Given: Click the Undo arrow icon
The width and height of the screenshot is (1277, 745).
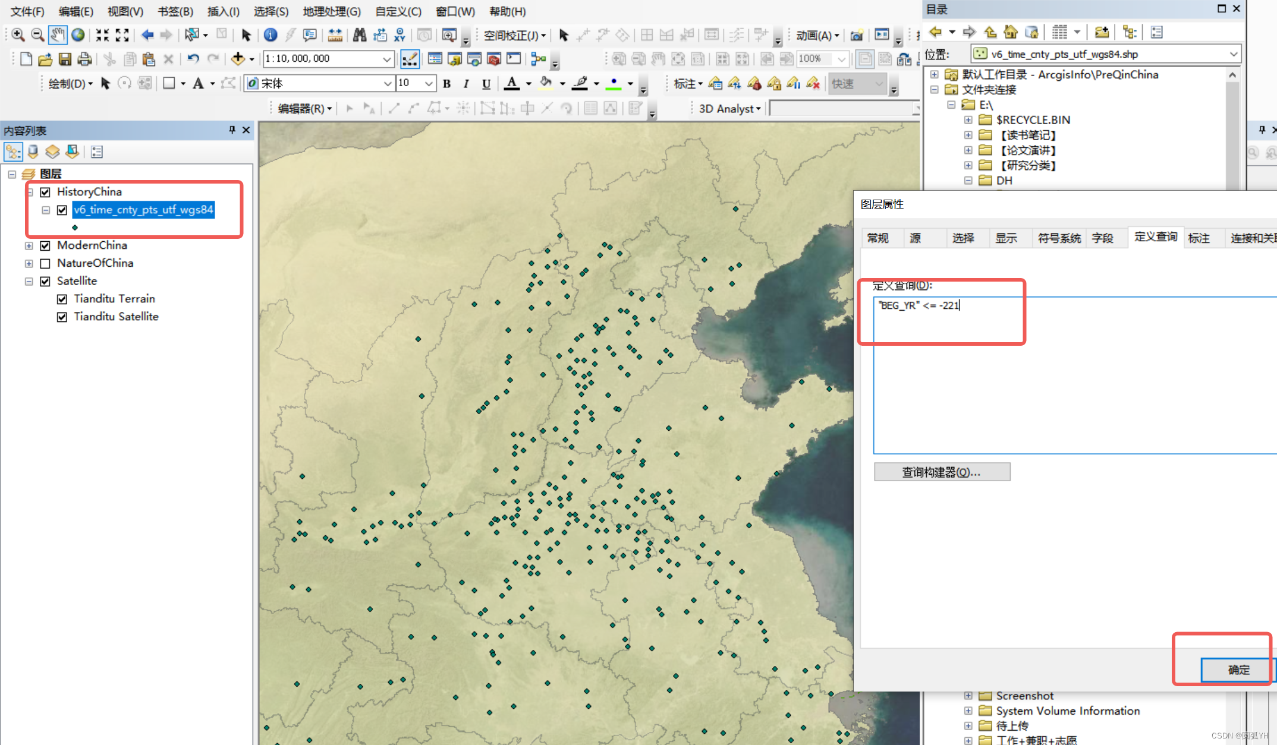Looking at the screenshot, I should (x=193, y=59).
